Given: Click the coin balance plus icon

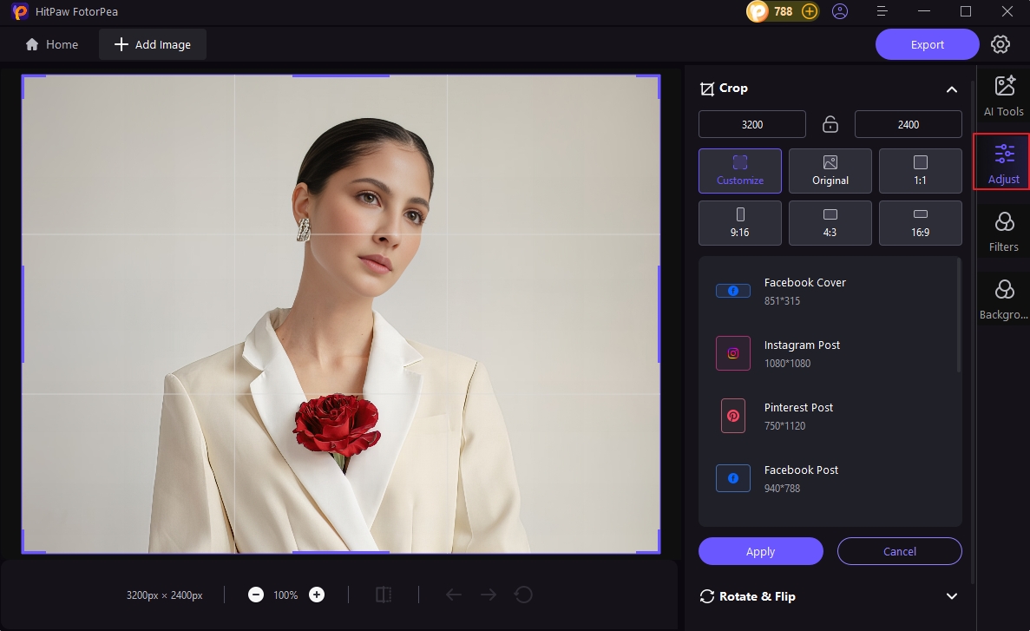Looking at the screenshot, I should tap(810, 11).
